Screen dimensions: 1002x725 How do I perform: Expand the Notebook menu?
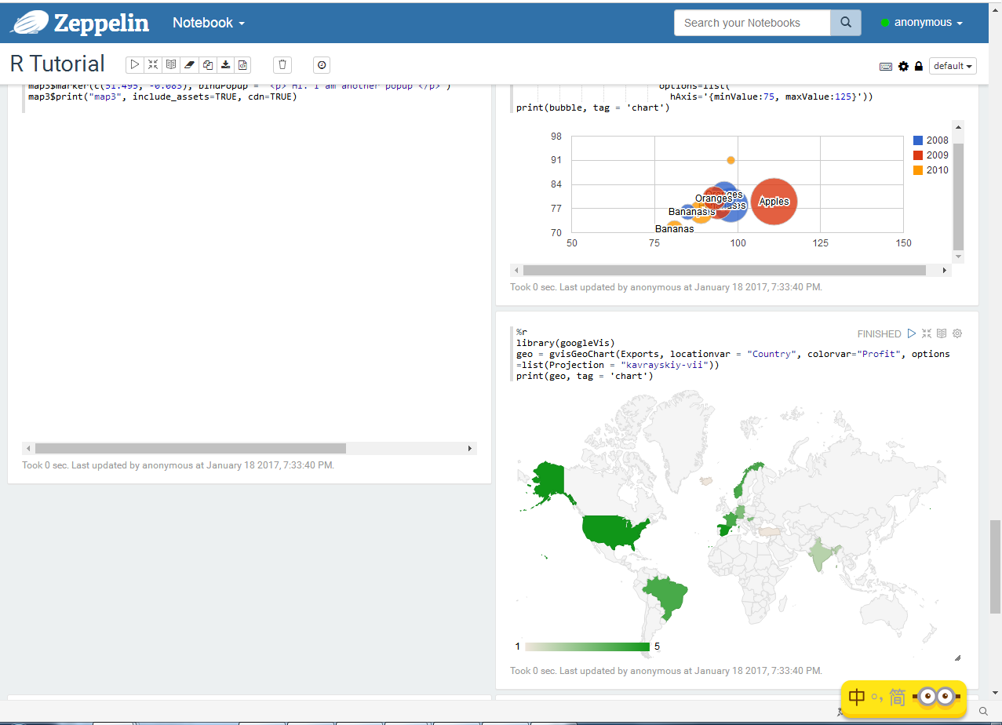[x=207, y=23]
